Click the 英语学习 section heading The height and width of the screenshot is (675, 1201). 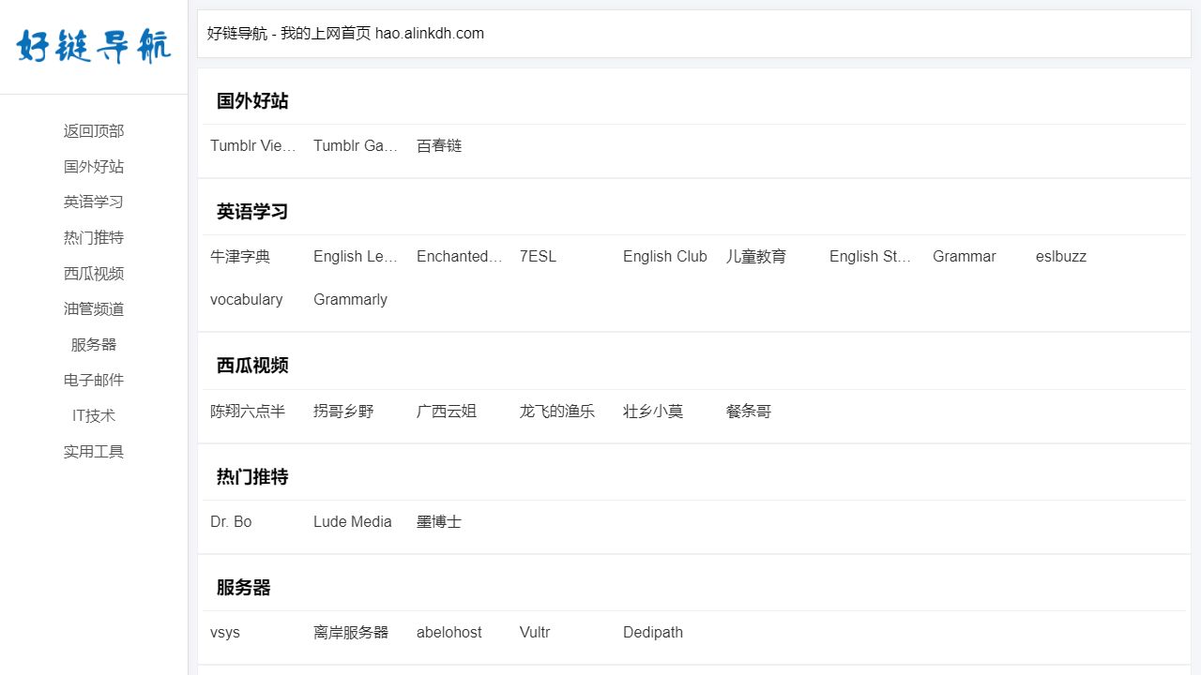tap(252, 212)
